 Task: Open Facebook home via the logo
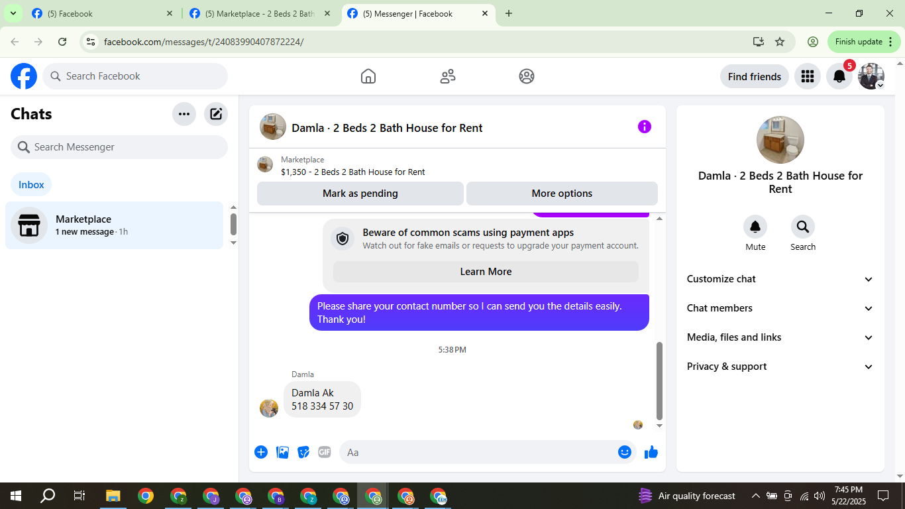tap(24, 76)
